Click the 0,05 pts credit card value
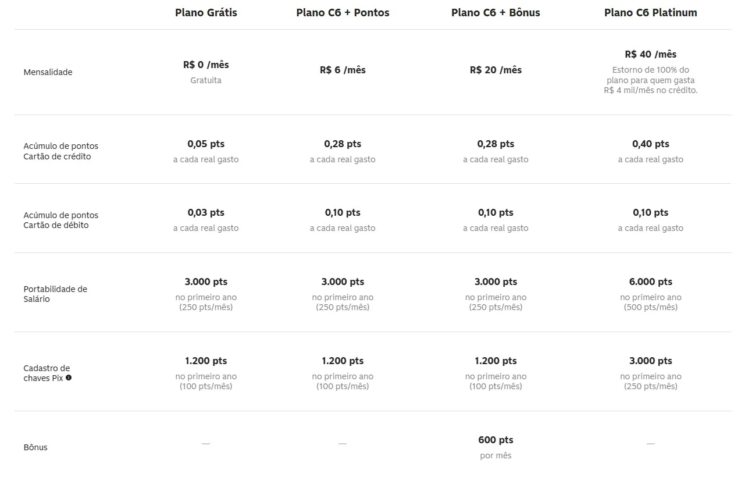This screenshot has width=745, height=477. [206, 144]
